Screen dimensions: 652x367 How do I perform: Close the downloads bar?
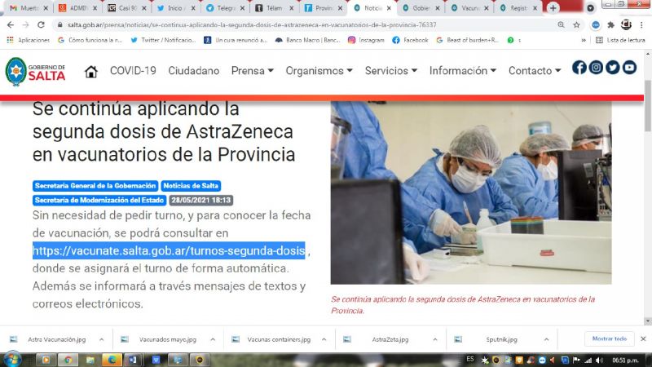tap(643, 338)
